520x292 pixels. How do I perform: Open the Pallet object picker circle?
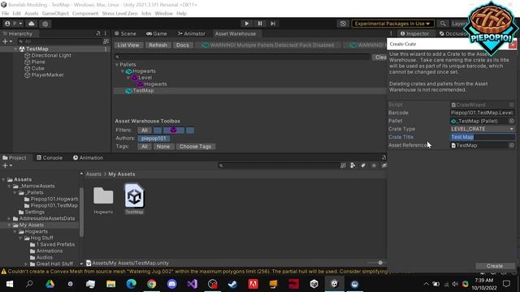pyautogui.click(x=511, y=121)
